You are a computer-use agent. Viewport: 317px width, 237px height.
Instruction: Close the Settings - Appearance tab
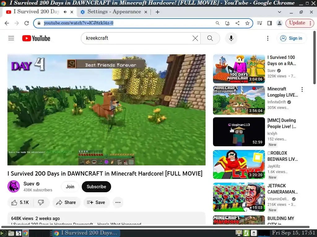pyautogui.click(x=145, y=12)
